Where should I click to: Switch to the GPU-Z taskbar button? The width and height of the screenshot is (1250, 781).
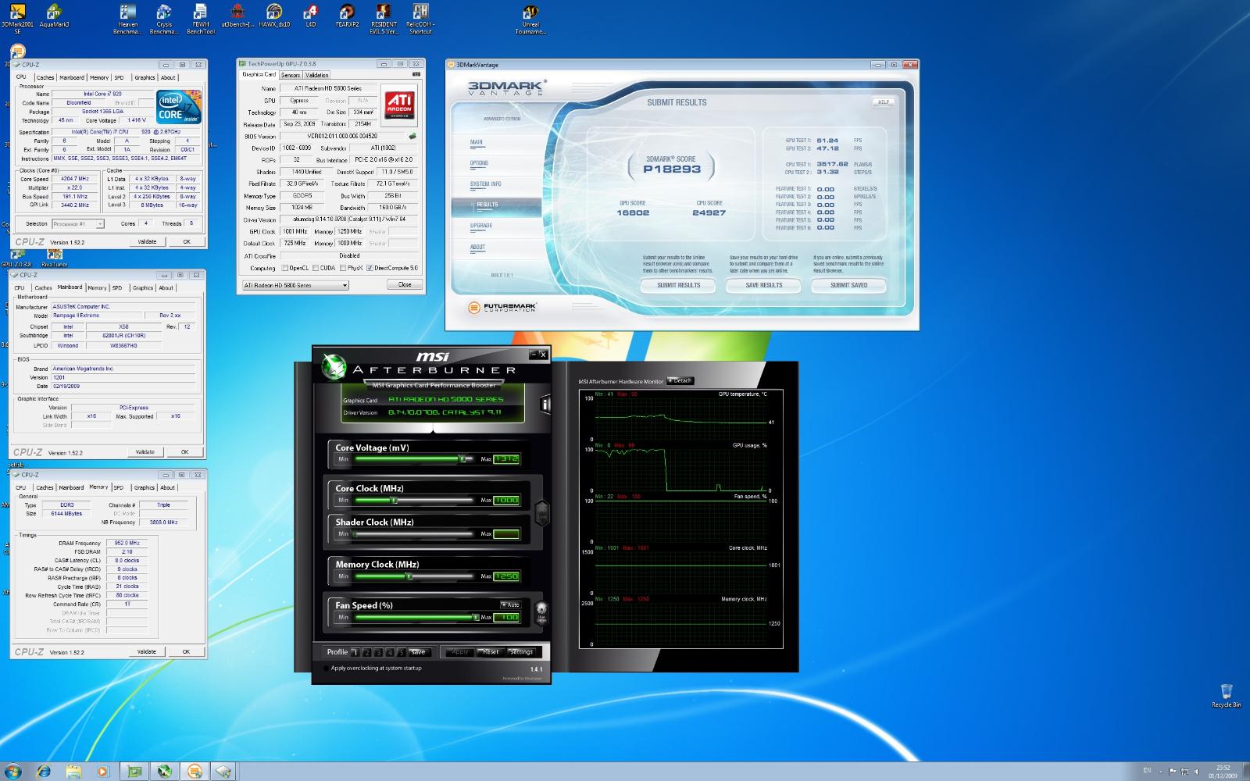(x=135, y=772)
